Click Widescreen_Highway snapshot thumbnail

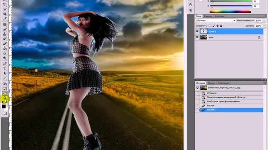click(x=204, y=88)
